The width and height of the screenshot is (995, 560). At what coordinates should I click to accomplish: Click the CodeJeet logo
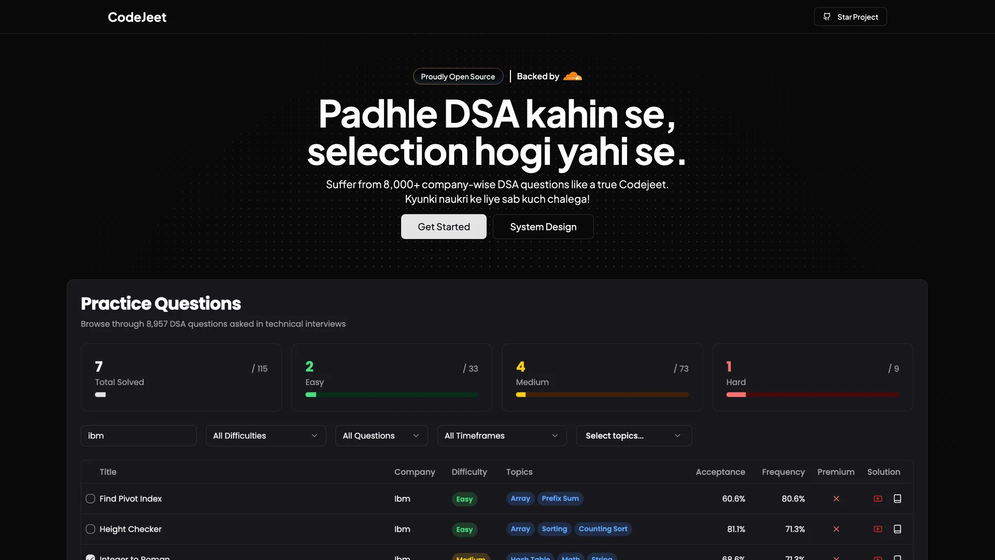click(136, 17)
